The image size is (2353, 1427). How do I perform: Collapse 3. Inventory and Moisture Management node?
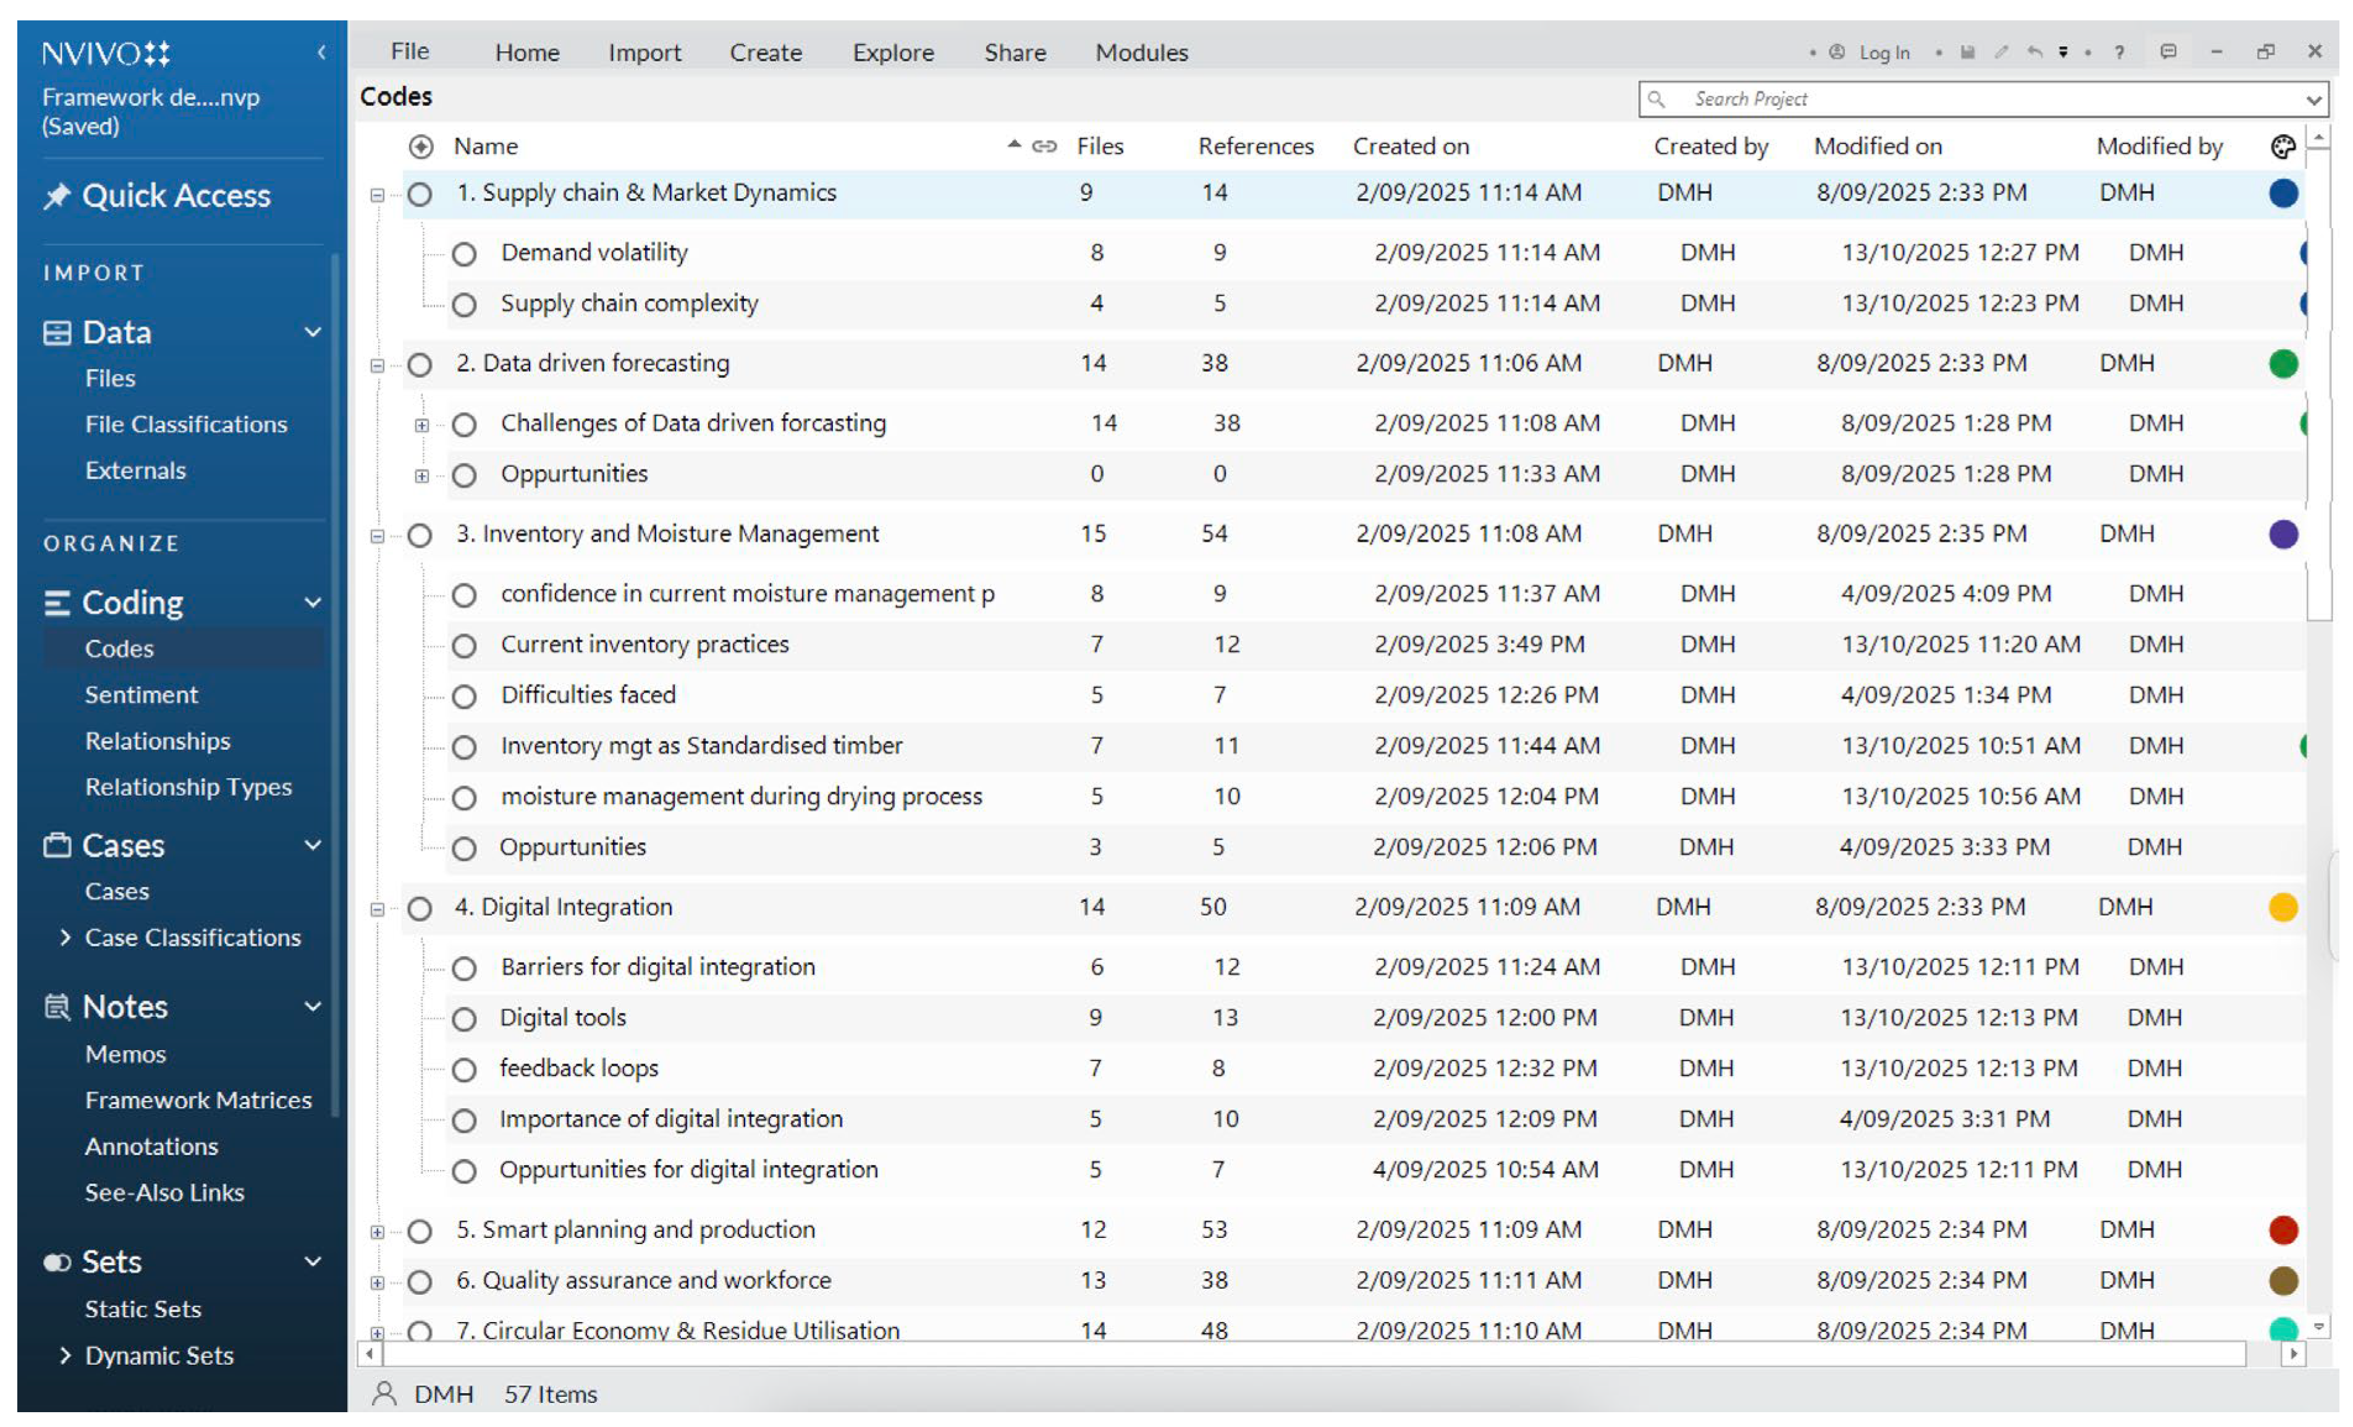[x=377, y=536]
